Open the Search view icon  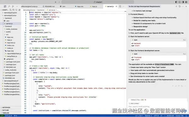(9, 6)
